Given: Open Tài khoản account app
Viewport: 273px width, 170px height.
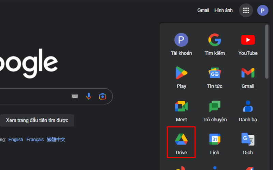Looking at the screenshot, I should point(181,45).
